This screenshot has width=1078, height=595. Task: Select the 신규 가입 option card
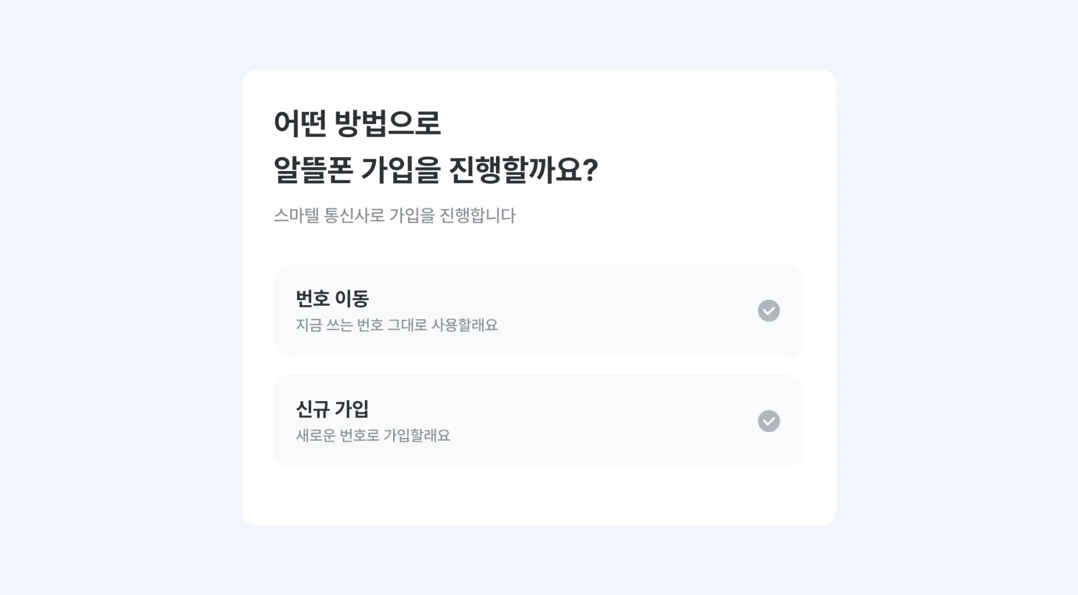click(538, 421)
